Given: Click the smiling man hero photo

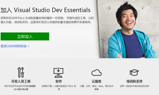Looking at the screenshot, I should (129, 29).
